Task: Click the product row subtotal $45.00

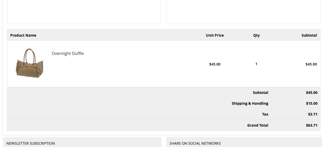Action: pyautogui.click(x=311, y=64)
